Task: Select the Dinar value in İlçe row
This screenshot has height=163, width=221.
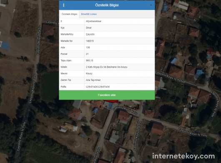Action: tap(89, 28)
